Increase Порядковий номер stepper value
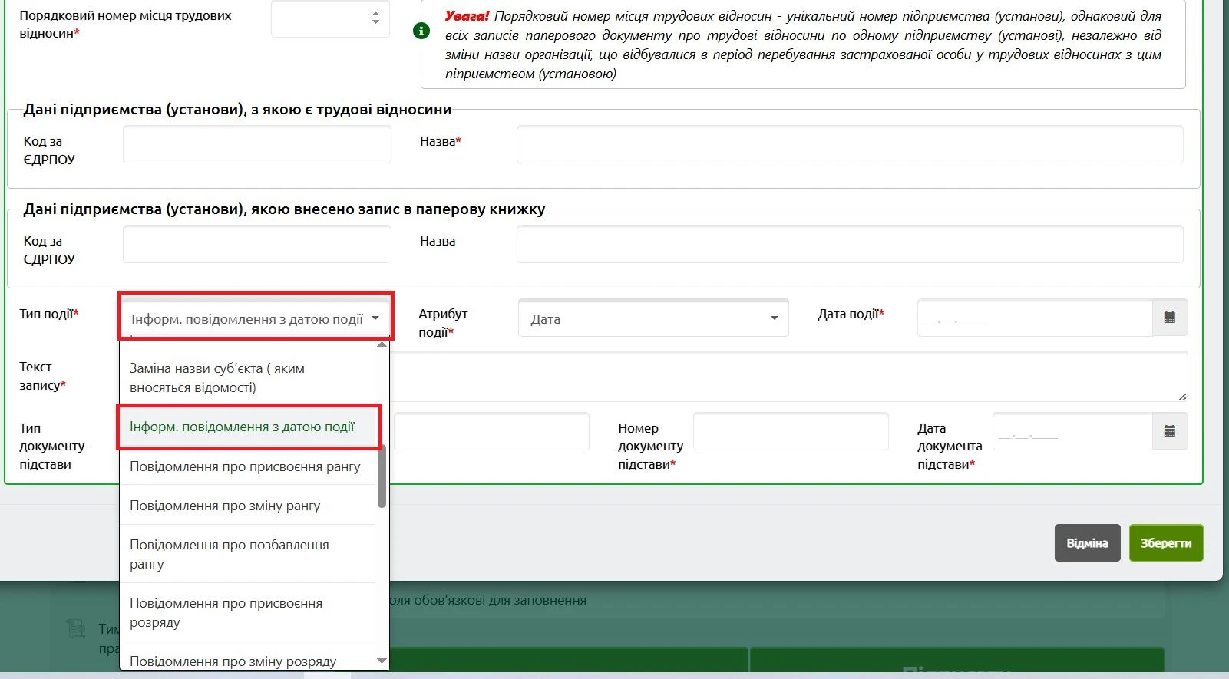The height and width of the screenshot is (679, 1229). (x=375, y=13)
